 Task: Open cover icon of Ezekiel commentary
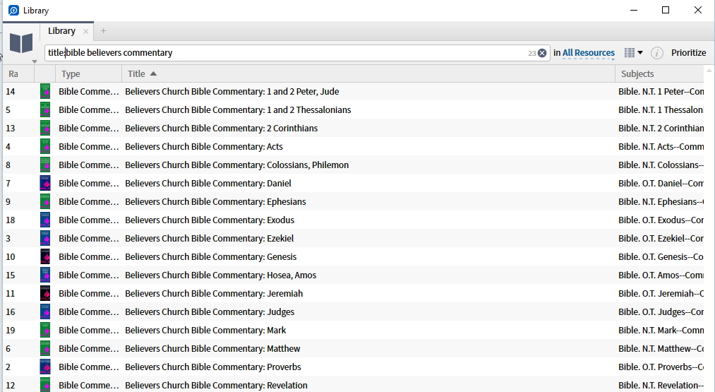coord(45,238)
